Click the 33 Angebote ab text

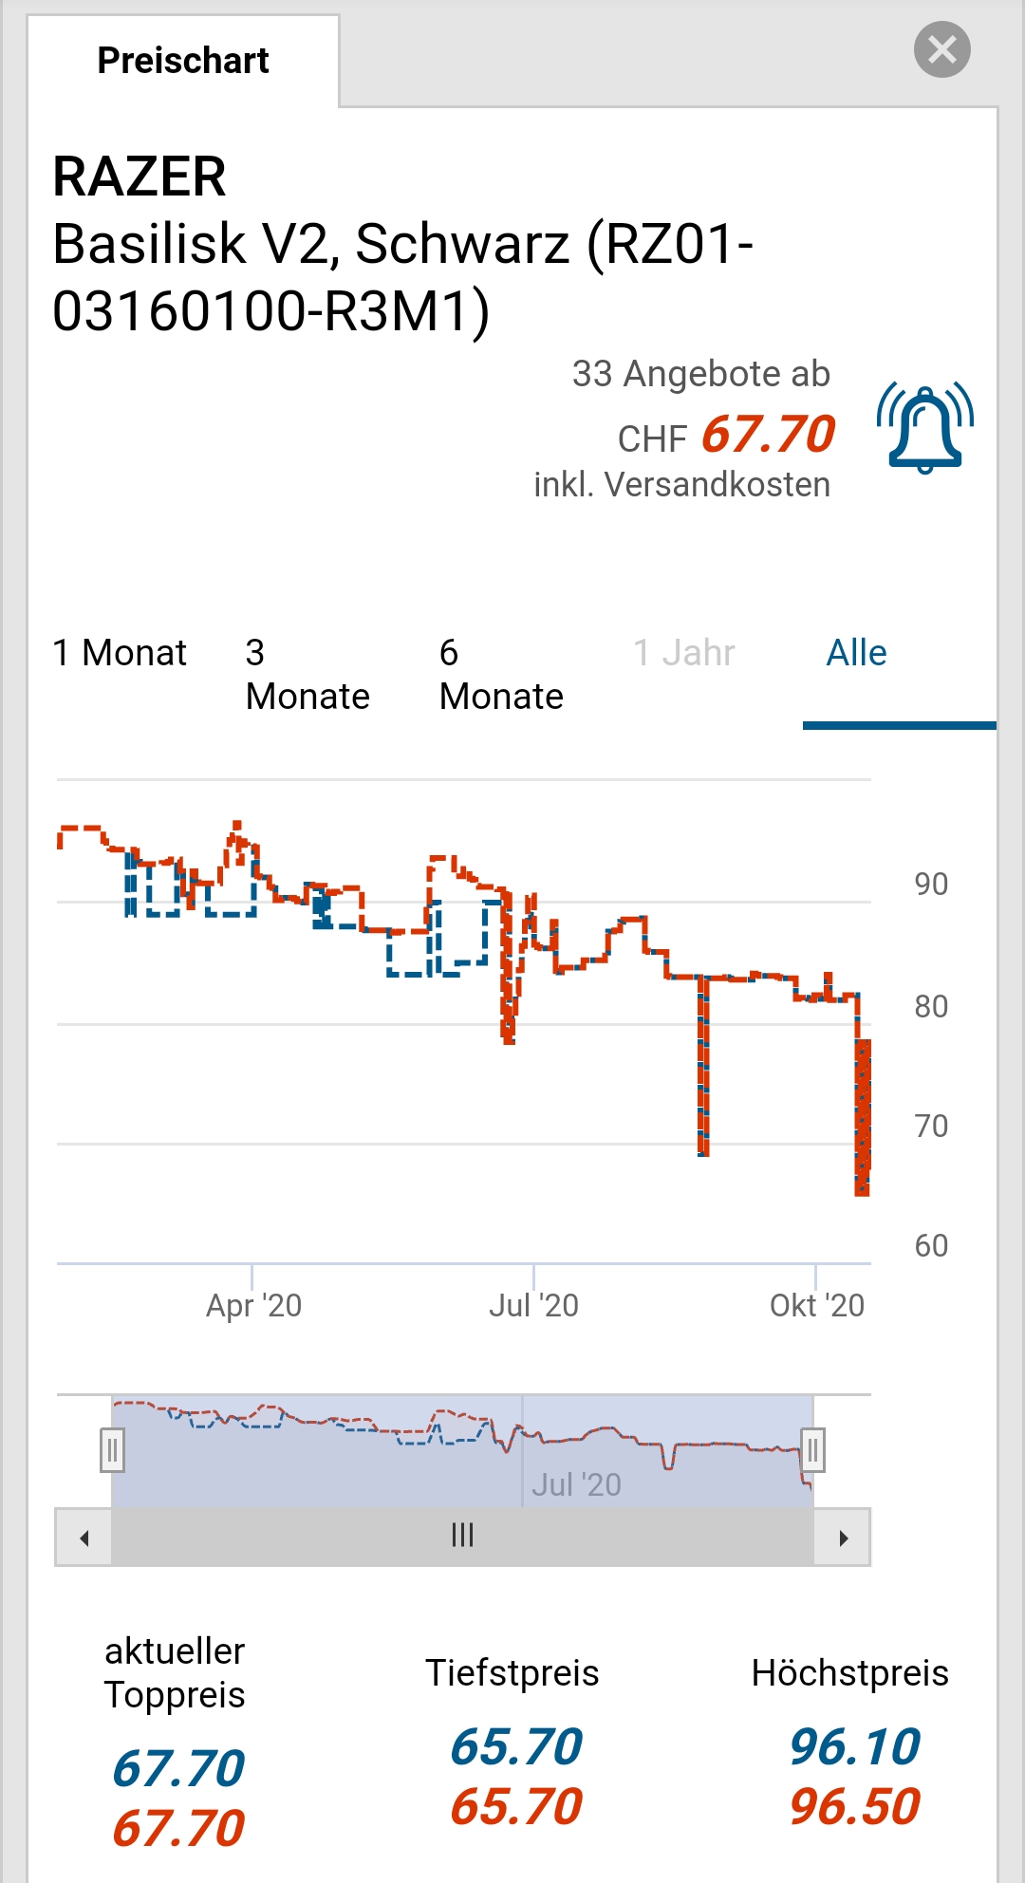[700, 374]
